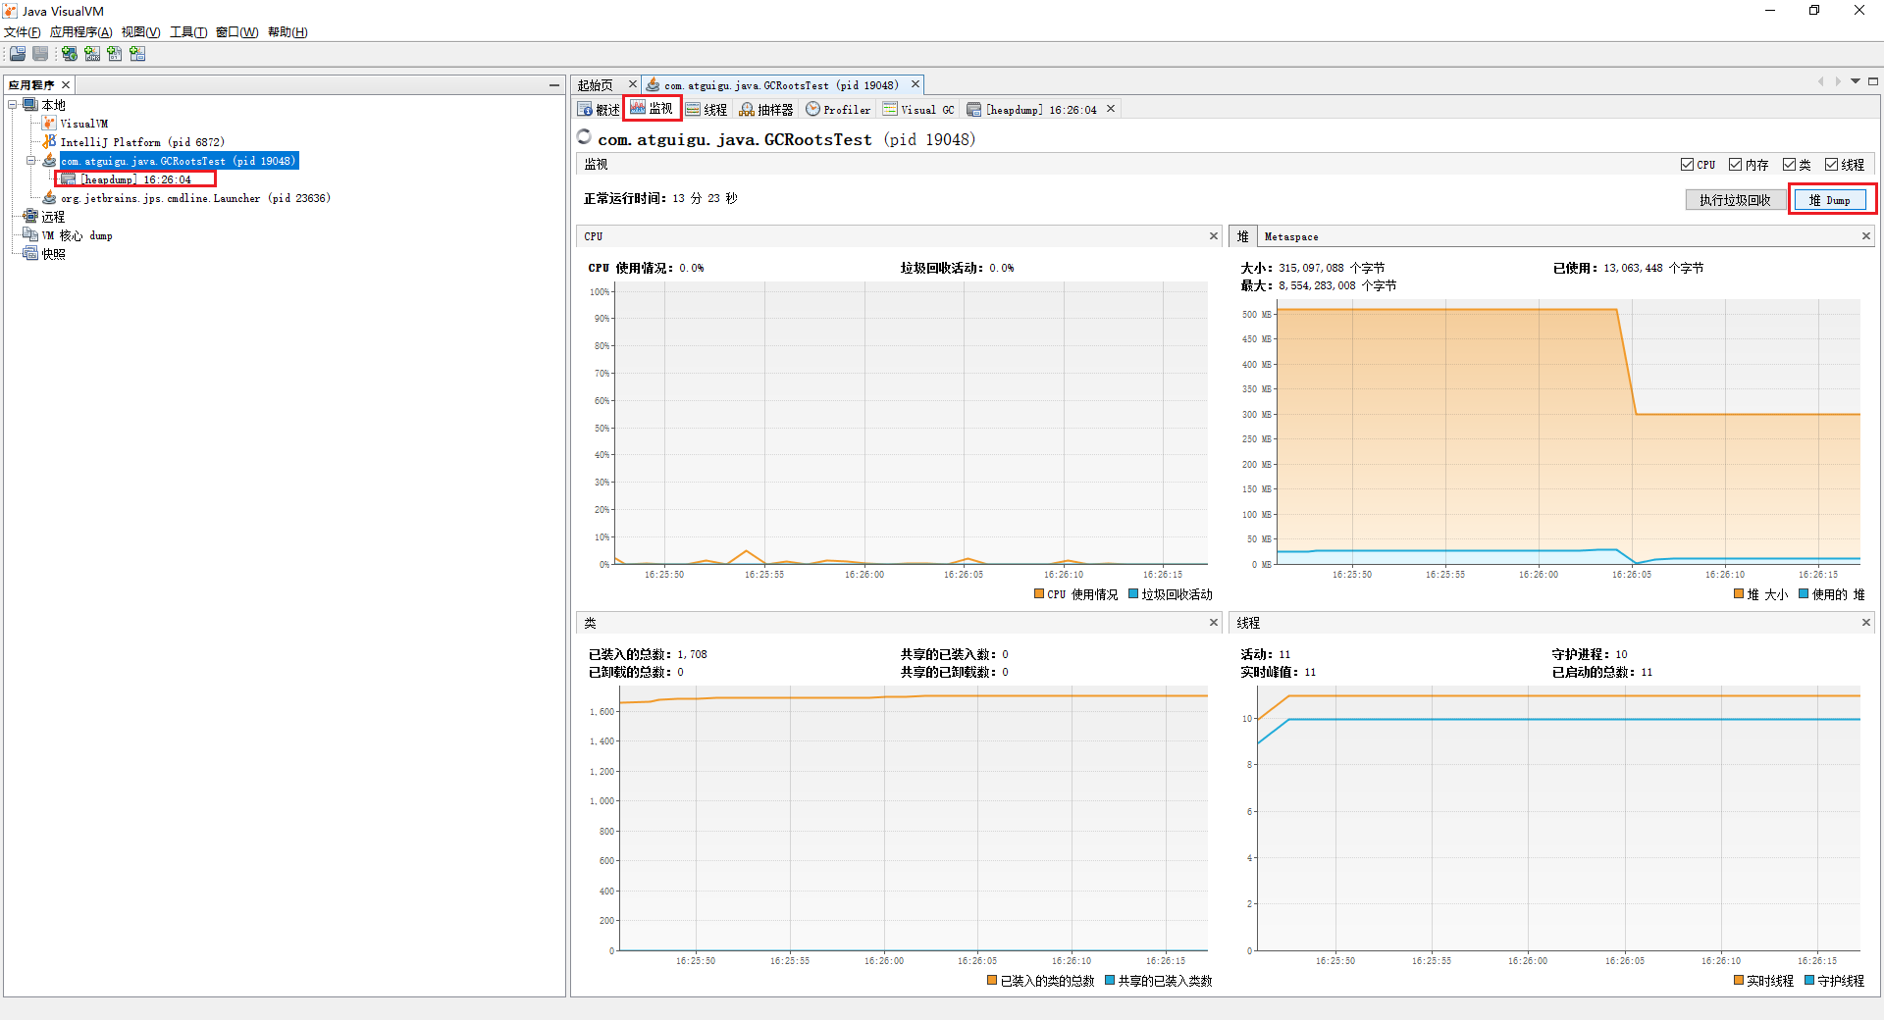1884x1020 pixels.
Task: Switch to the Visual GC tab
Action: tap(918, 110)
